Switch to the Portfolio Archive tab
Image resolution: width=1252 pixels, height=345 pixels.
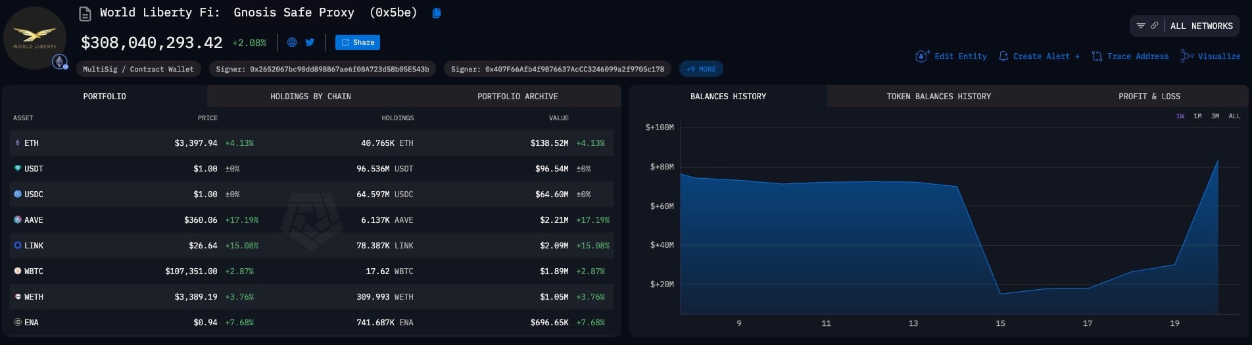pyautogui.click(x=518, y=96)
